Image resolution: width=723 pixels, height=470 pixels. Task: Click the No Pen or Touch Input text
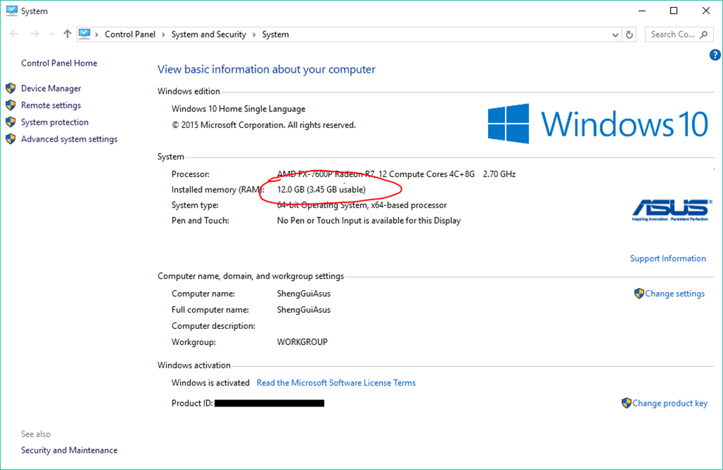(x=369, y=221)
